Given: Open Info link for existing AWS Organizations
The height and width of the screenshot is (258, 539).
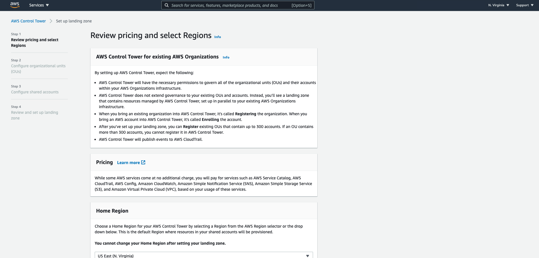Looking at the screenshot, I should (226, 57).
